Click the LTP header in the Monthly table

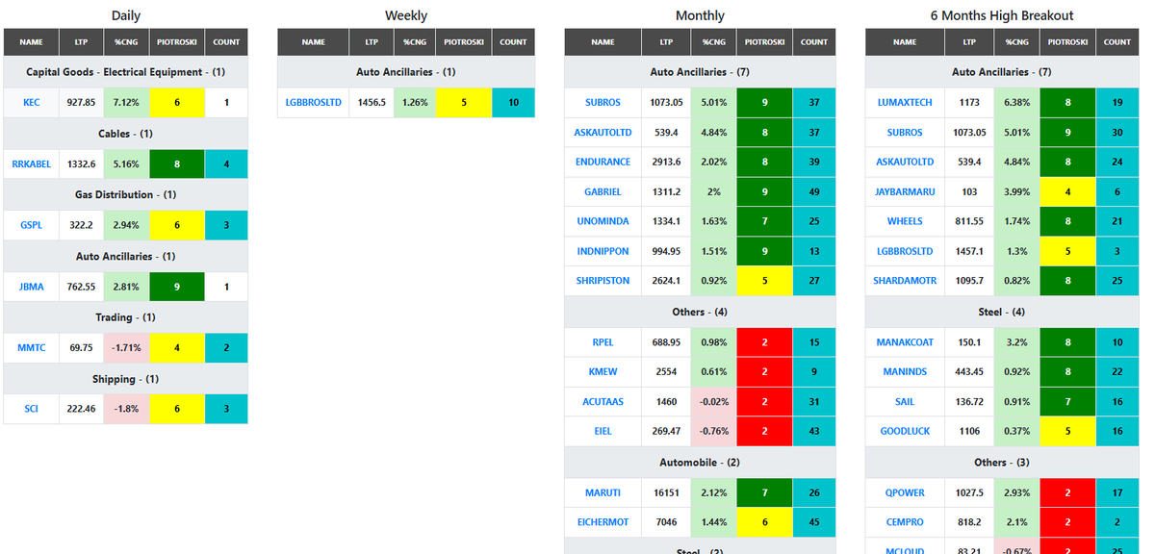[x=666, y=42]
